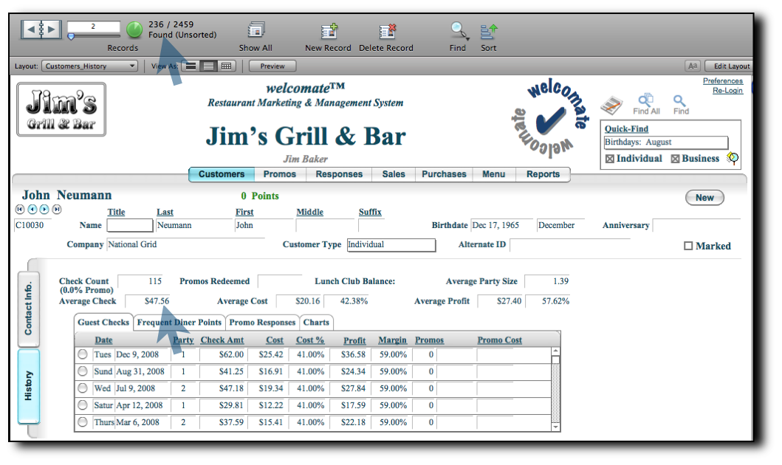
Task: Click the New Record toolbar icon
Action: [329, 31]
